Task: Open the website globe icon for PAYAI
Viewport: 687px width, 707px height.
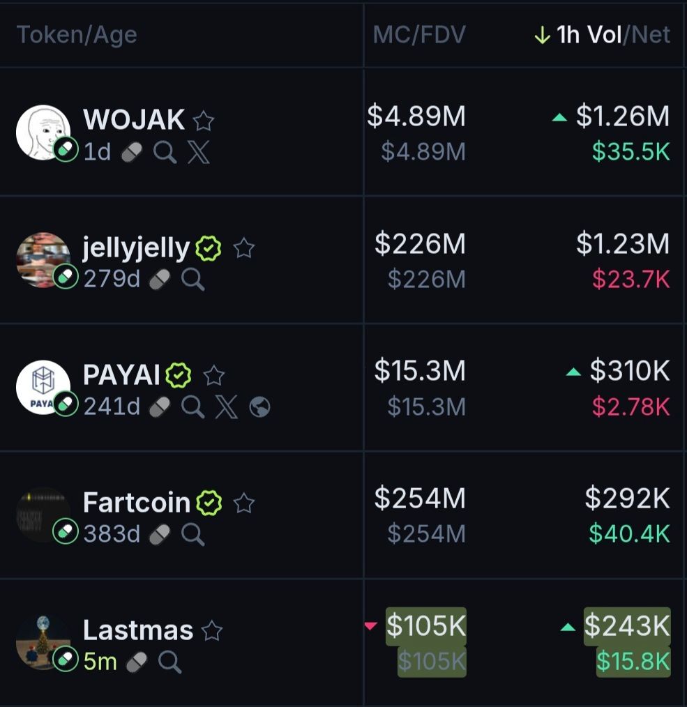Action: (259, 407)
